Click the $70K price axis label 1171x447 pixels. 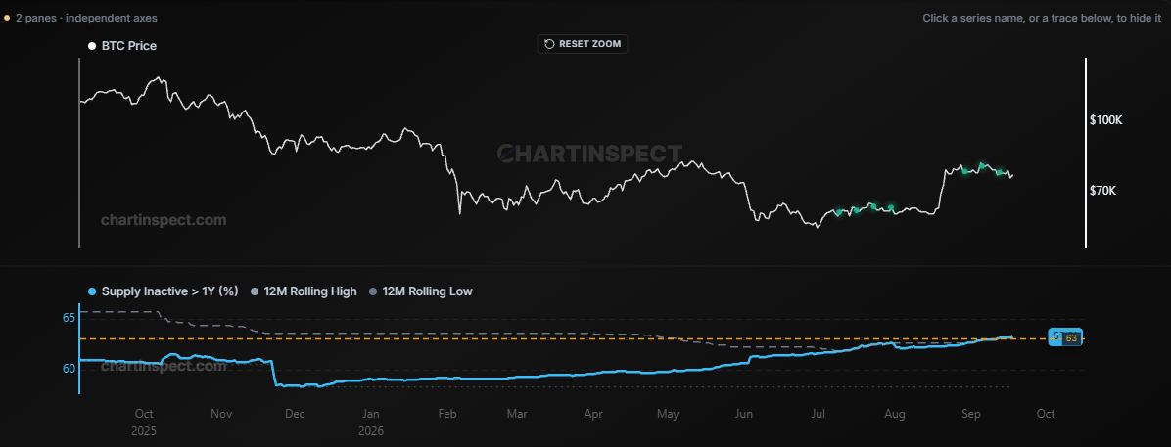1103,191
